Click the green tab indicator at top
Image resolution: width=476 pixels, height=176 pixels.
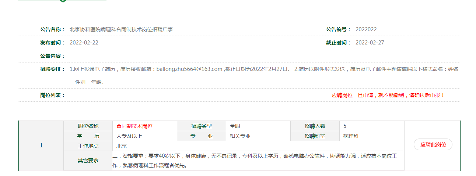point(63,1)
